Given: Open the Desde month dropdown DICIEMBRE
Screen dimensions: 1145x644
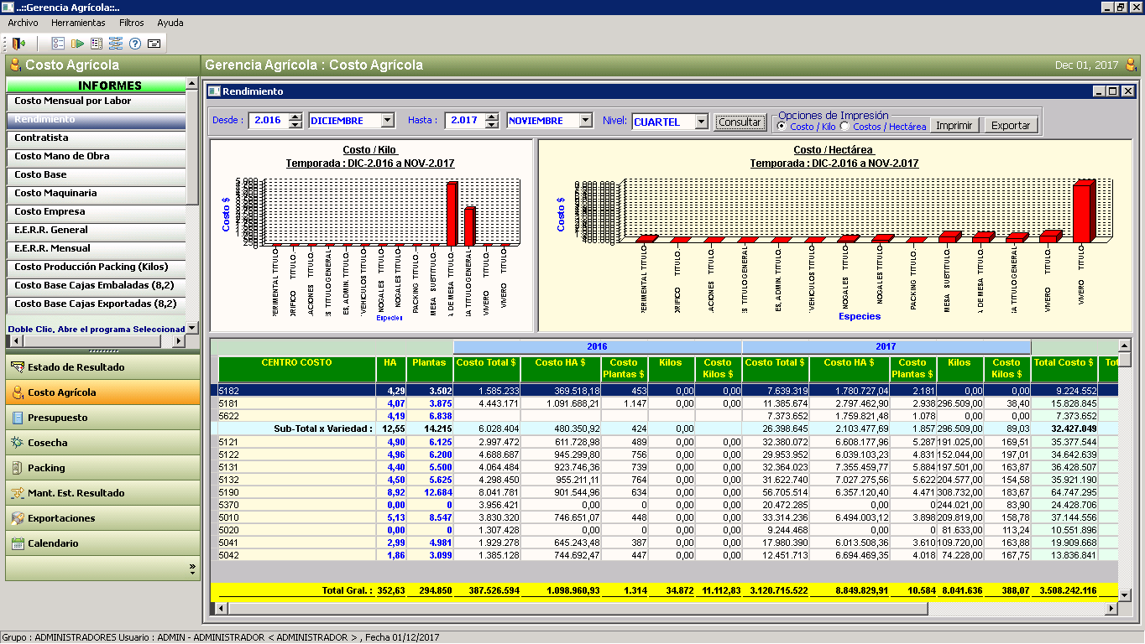Looking at the screenshot, I should [387, 121].
